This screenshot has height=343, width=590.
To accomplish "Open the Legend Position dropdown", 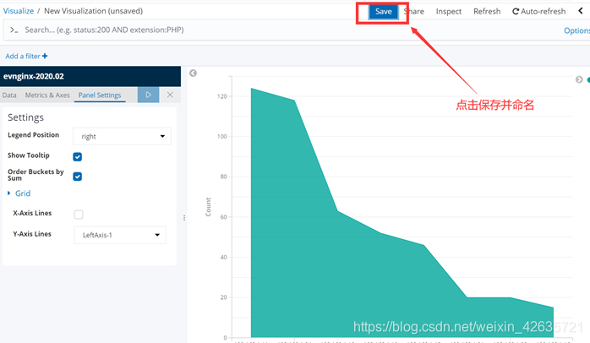I will pyautogui.click(x=122, y=136).
